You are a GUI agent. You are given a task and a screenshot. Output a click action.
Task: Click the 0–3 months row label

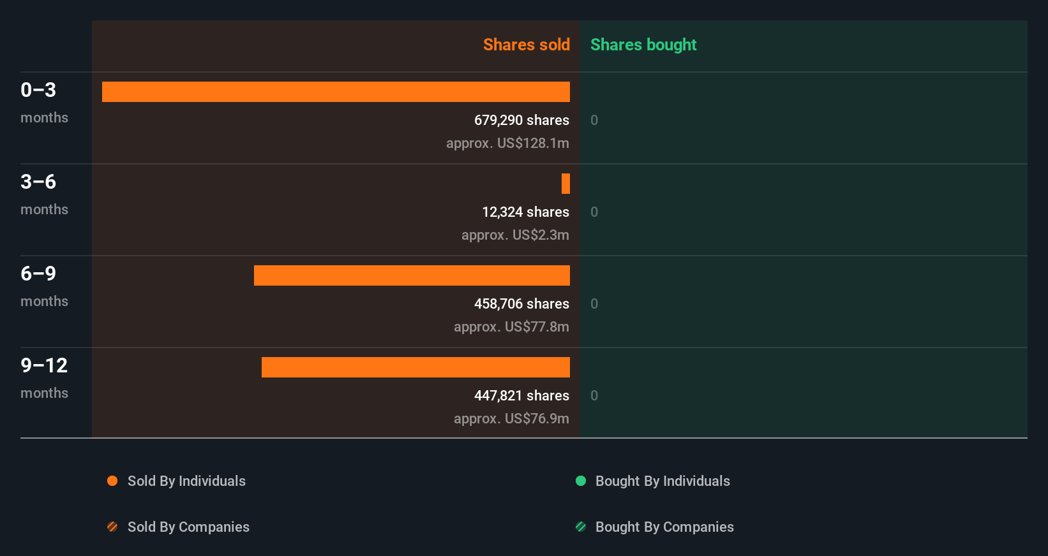[44, 103]
